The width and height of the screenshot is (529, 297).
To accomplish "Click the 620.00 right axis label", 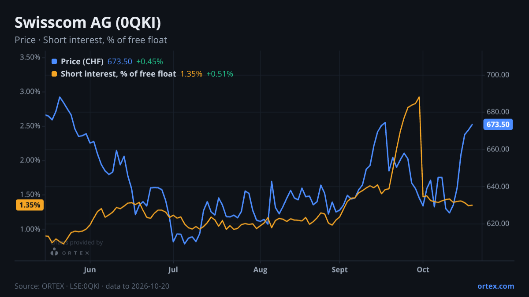I will pos(498,224).
